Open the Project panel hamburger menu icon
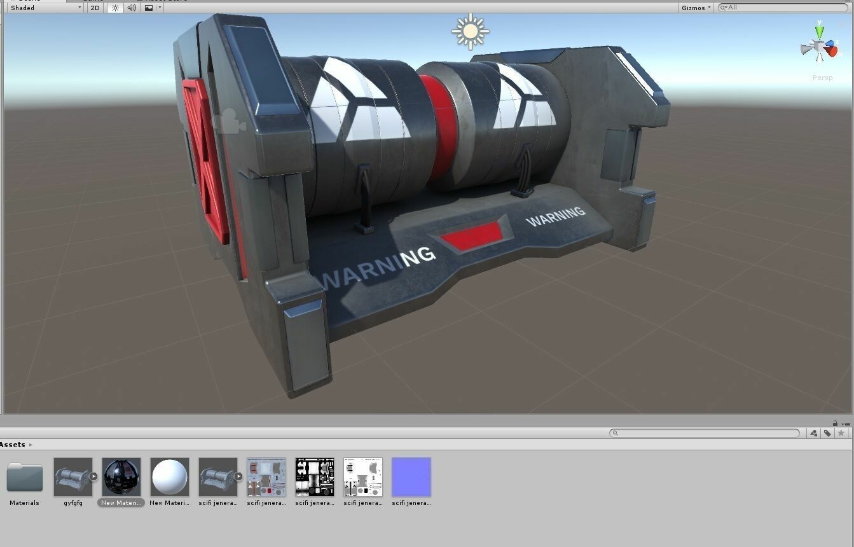The width and height of the screenshot is (854, 547). 848,424
